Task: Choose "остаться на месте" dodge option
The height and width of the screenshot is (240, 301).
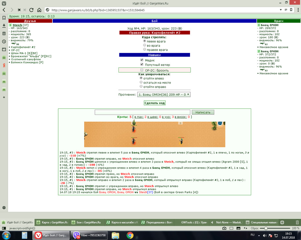Action: point(141,82)
